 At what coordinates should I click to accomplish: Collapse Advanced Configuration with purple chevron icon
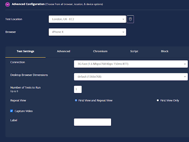click(7, 4)
